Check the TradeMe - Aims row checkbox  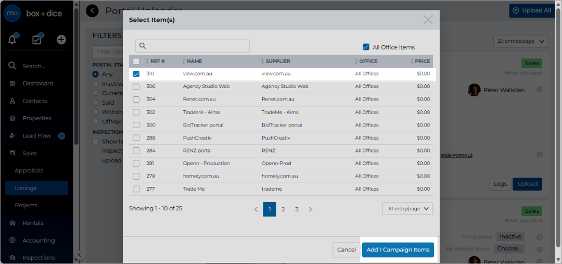(136, 112)
